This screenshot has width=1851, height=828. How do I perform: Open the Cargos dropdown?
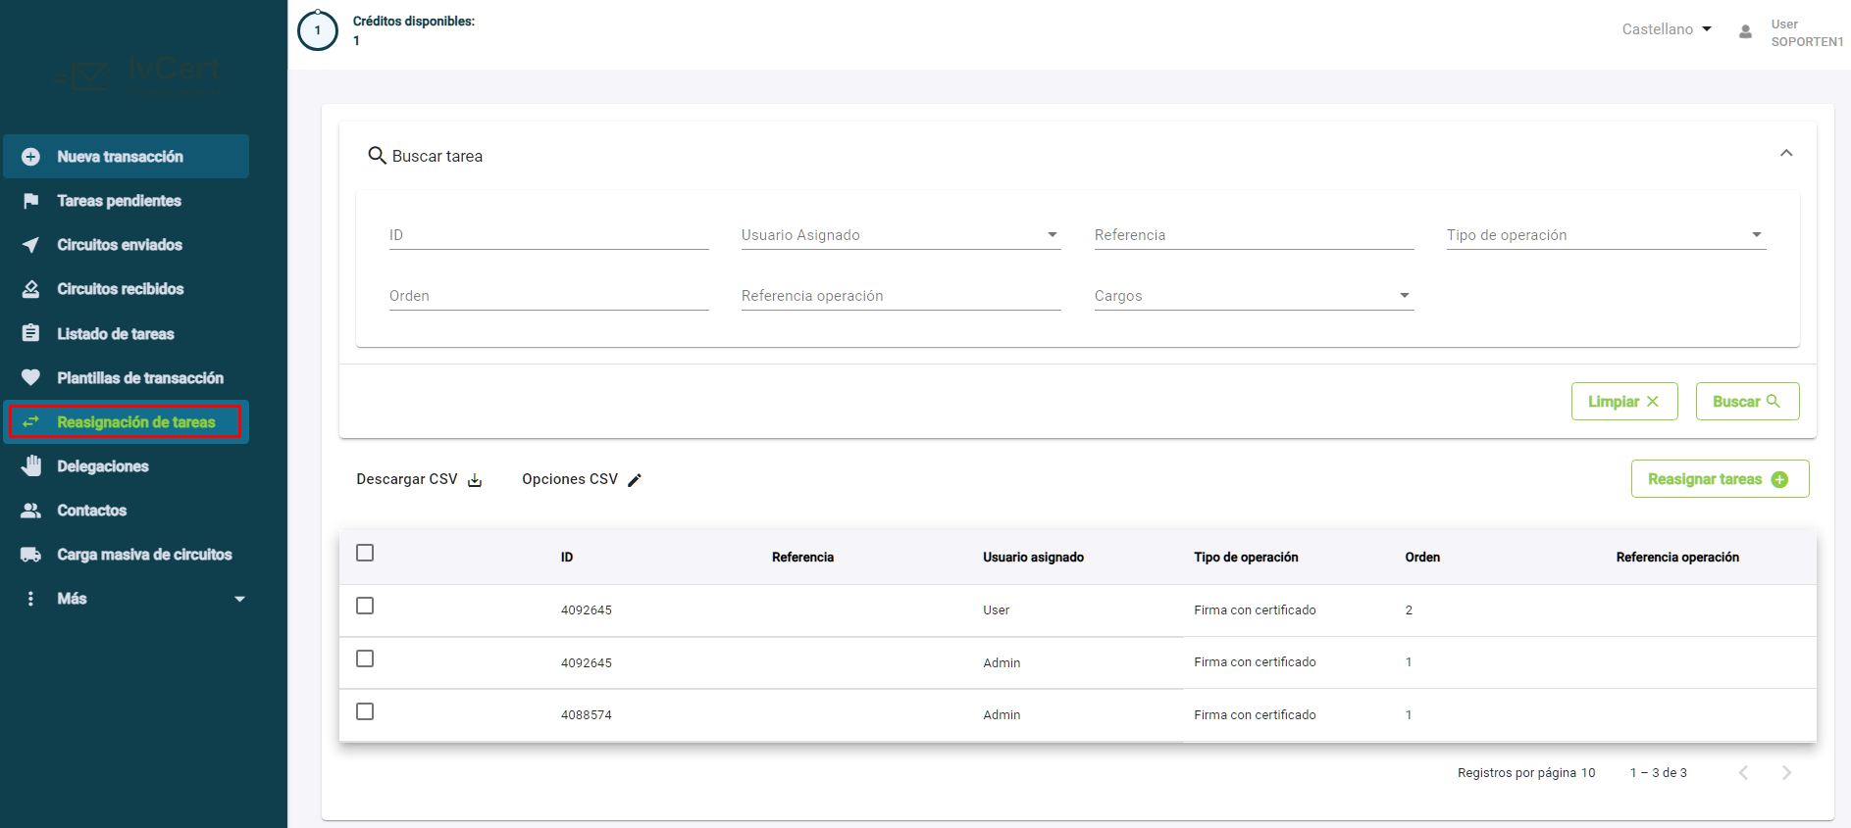pos(1254,296)
